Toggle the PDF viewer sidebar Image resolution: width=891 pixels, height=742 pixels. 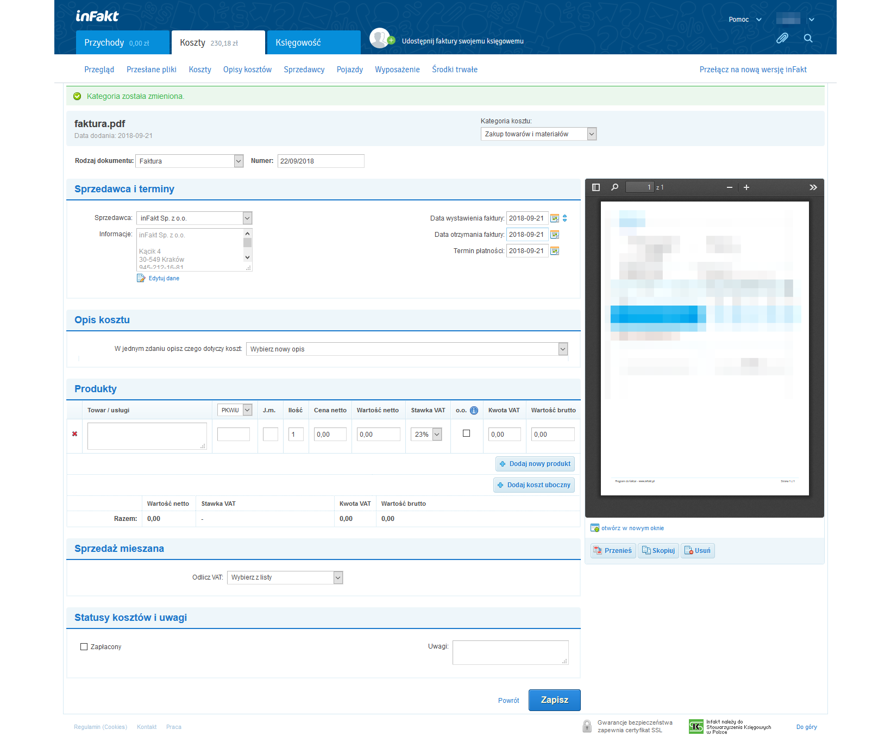[596, 187]
